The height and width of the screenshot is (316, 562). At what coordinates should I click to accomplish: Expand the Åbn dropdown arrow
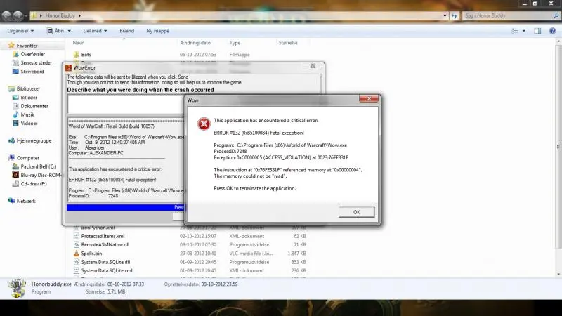coord(69,31)
